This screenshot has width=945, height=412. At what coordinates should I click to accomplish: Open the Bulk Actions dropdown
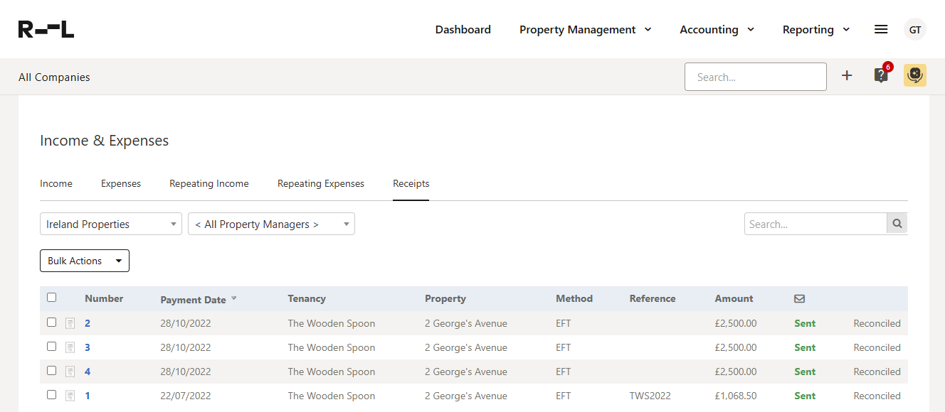[x=85, y=261]
